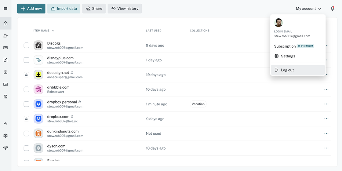342x171 pixels.
Task: Check the dyson.com row checkbox
Action: coord(26,148)
